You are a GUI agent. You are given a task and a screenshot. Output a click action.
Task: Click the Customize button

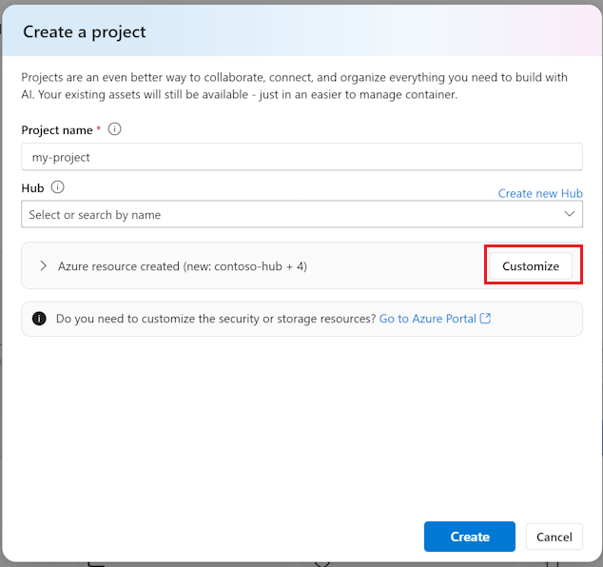[531, 265]
